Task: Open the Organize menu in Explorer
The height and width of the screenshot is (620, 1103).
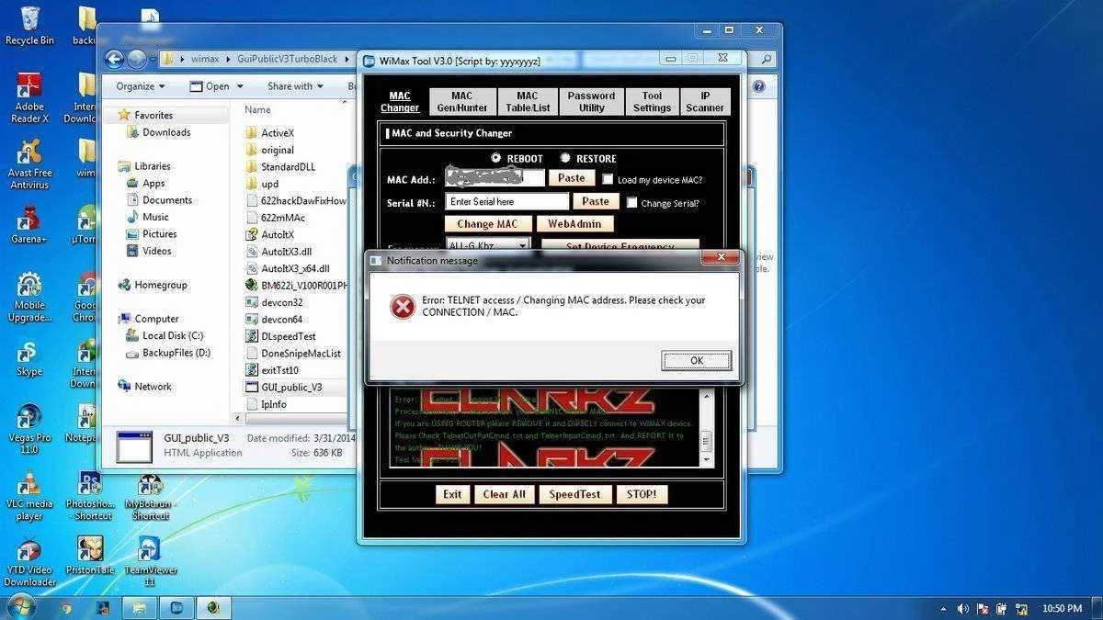Action: tap(141, 86)
